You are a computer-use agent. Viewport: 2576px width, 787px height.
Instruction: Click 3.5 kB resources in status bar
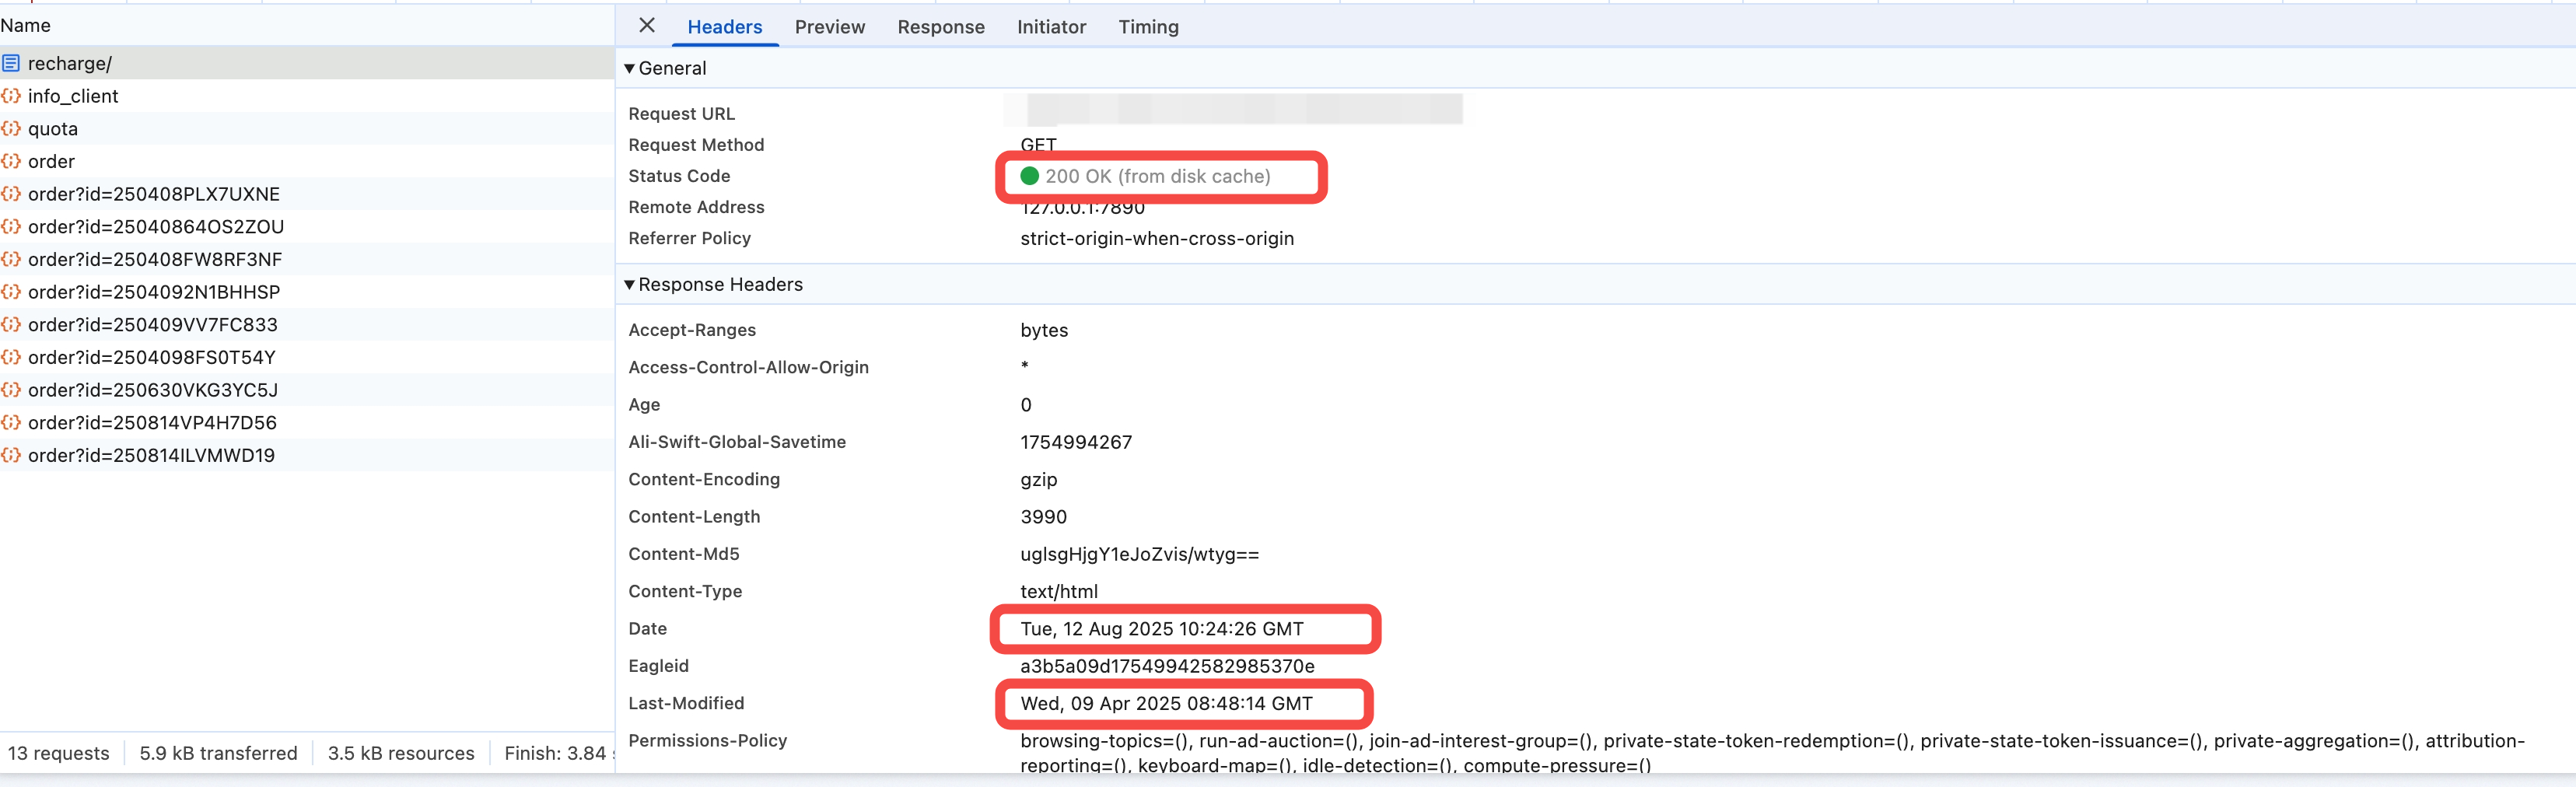click(x=401, y=753)
